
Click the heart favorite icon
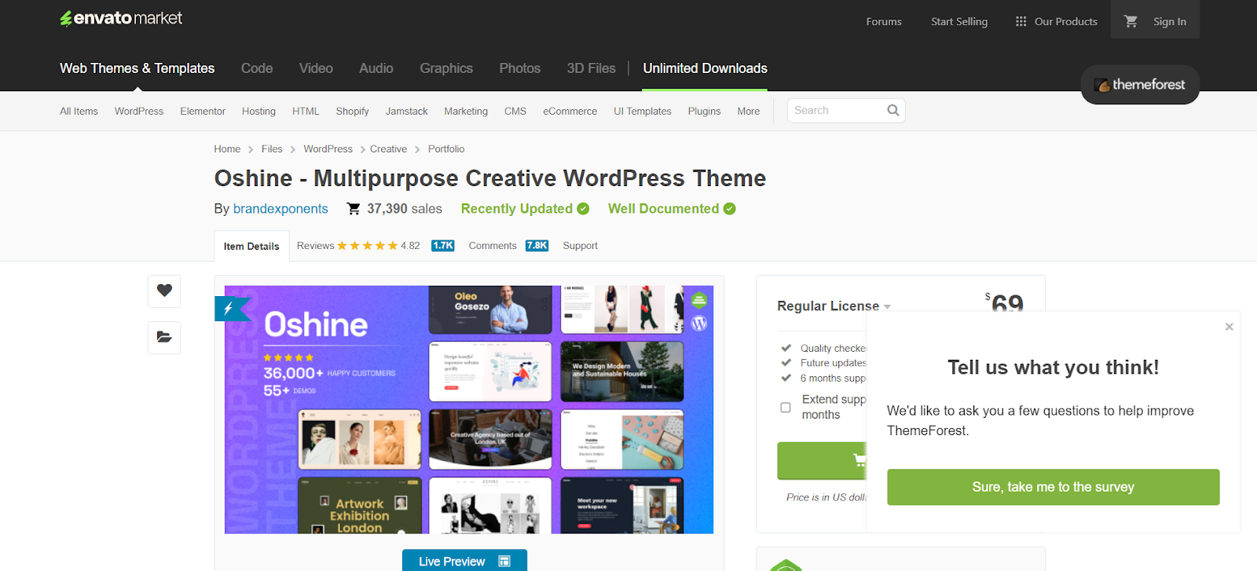click(164, 291)
